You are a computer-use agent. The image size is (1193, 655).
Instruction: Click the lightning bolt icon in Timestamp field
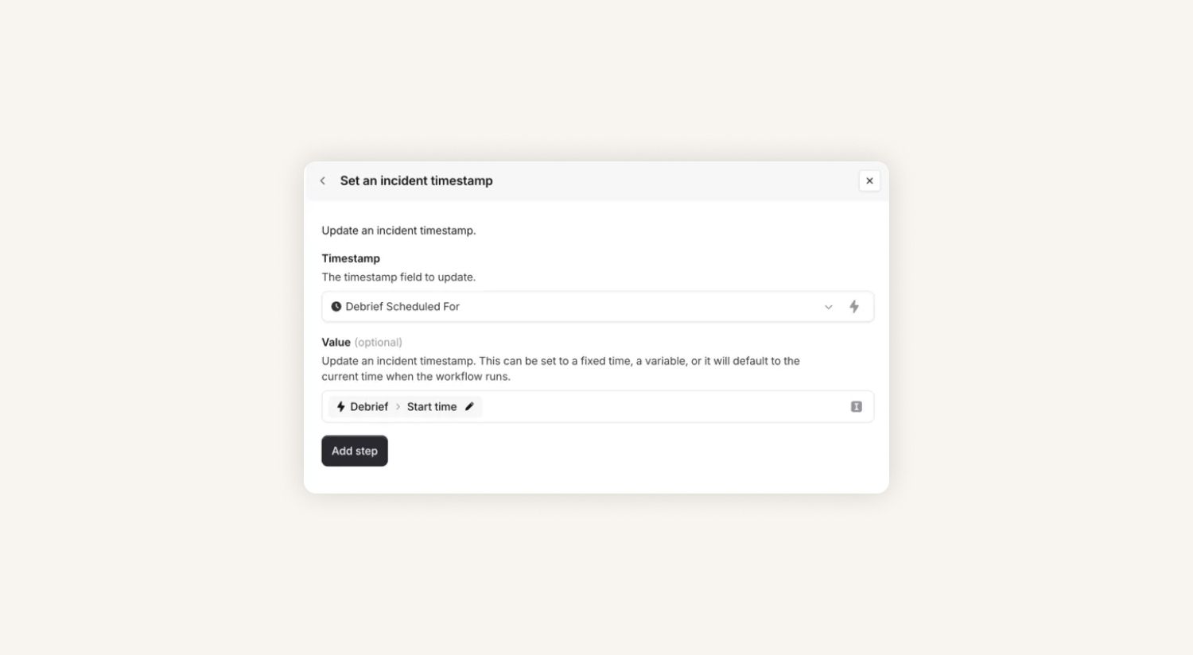[854, 307]
